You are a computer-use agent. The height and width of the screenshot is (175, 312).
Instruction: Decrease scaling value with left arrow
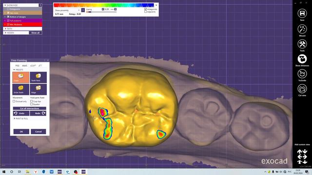click(103, 9)
